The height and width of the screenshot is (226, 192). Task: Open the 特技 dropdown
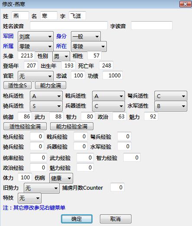tap(29, 198)
